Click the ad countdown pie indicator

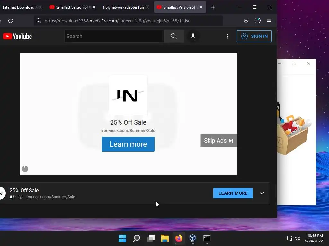pyautogui.click(x=25, y=169)
